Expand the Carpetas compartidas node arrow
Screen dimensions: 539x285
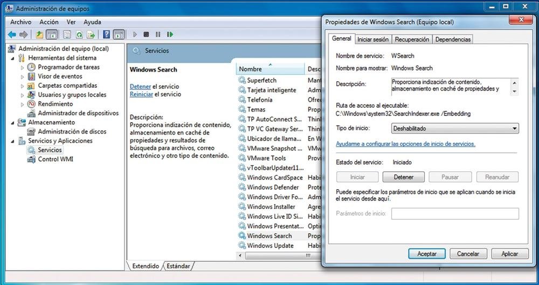tap(23, 86)
